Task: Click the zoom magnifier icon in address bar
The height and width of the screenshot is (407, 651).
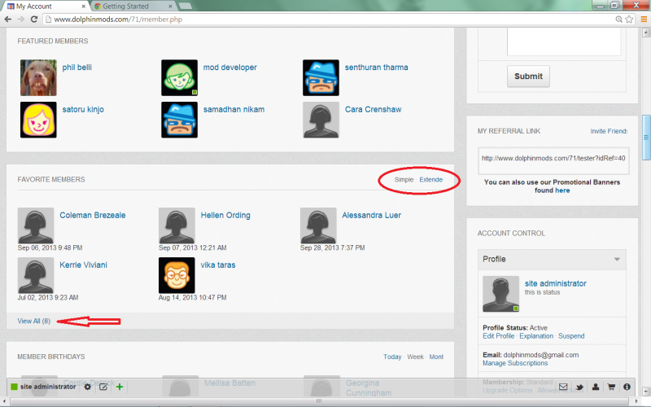Action: [618, 19]
